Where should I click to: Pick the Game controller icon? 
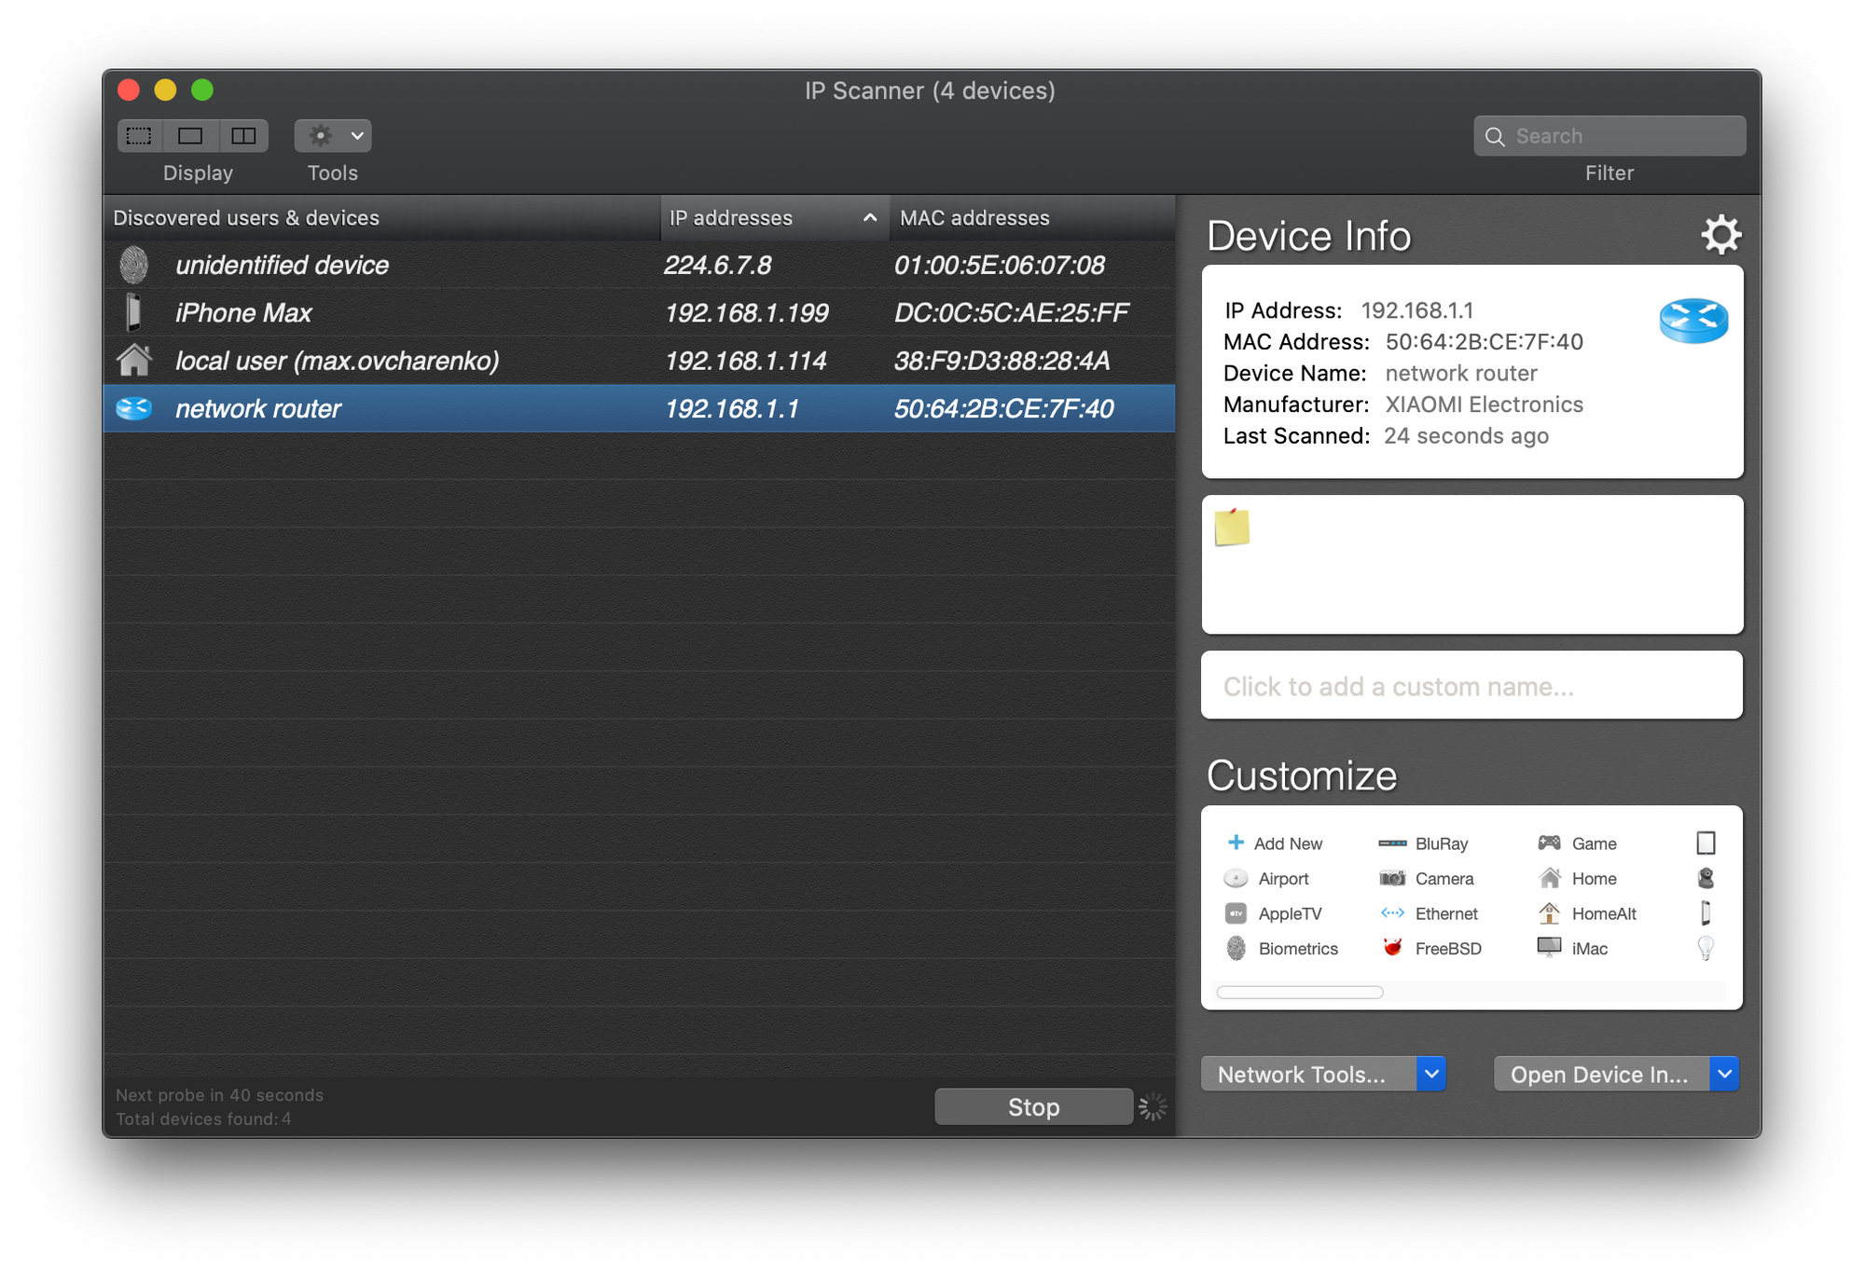1549,843
